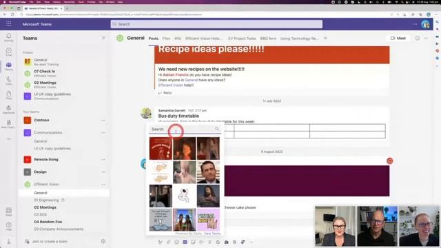Click the red reaction badge on the purple post
The image size is (441, 248).
pos(389,161)
